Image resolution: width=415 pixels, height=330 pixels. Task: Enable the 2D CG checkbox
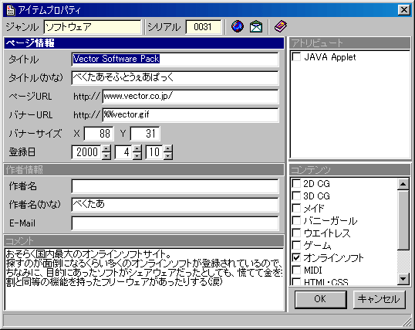pyautogui.click(x=296, y=183)
